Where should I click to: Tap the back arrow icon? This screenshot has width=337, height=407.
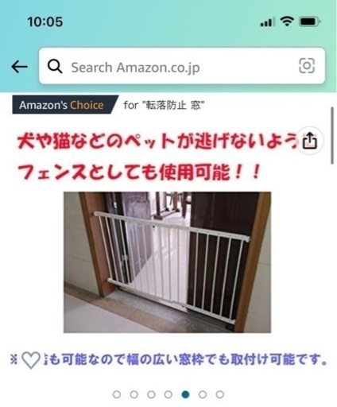(19, 67)
